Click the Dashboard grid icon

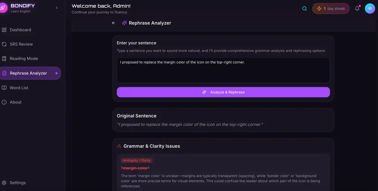[x=4, y=30]
